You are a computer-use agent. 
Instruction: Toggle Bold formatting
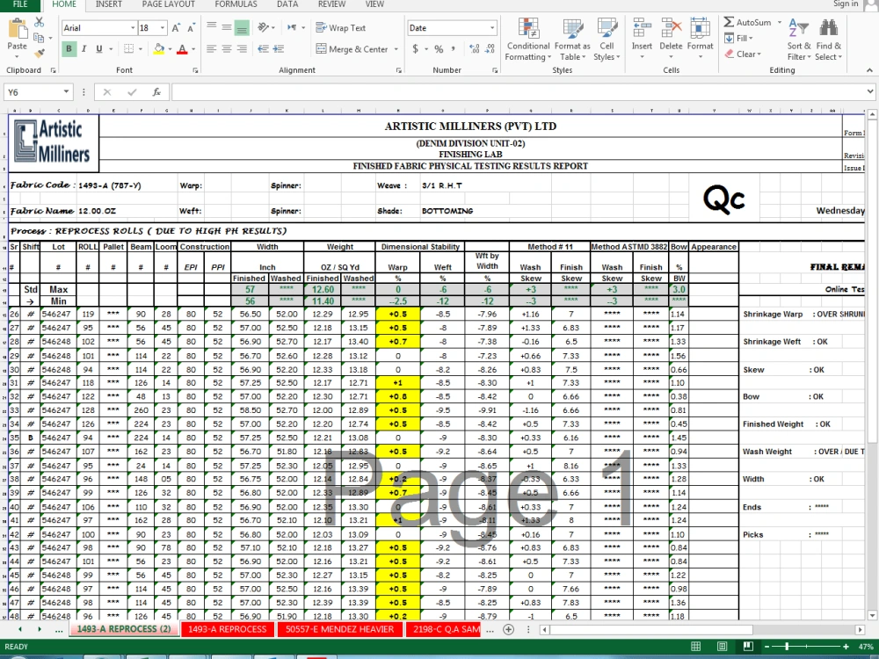69,48
